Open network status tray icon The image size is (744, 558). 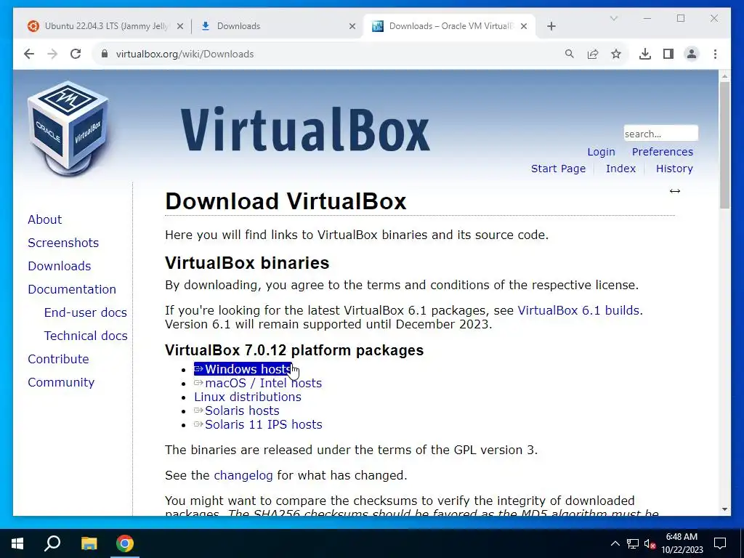point(633,543)
